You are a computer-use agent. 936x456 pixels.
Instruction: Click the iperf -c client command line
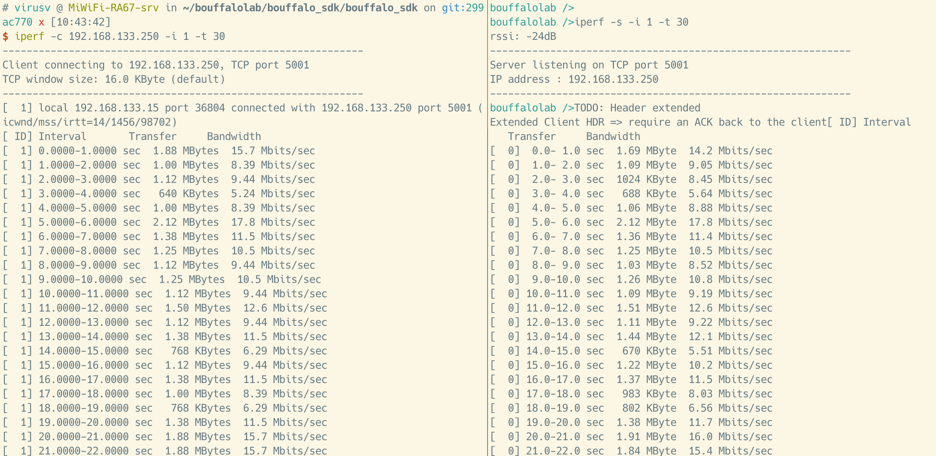(x=120, y=36)
